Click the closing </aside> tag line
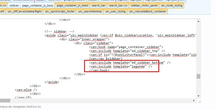Viewport: 216px width, 110px height. (x=52, y=82)
